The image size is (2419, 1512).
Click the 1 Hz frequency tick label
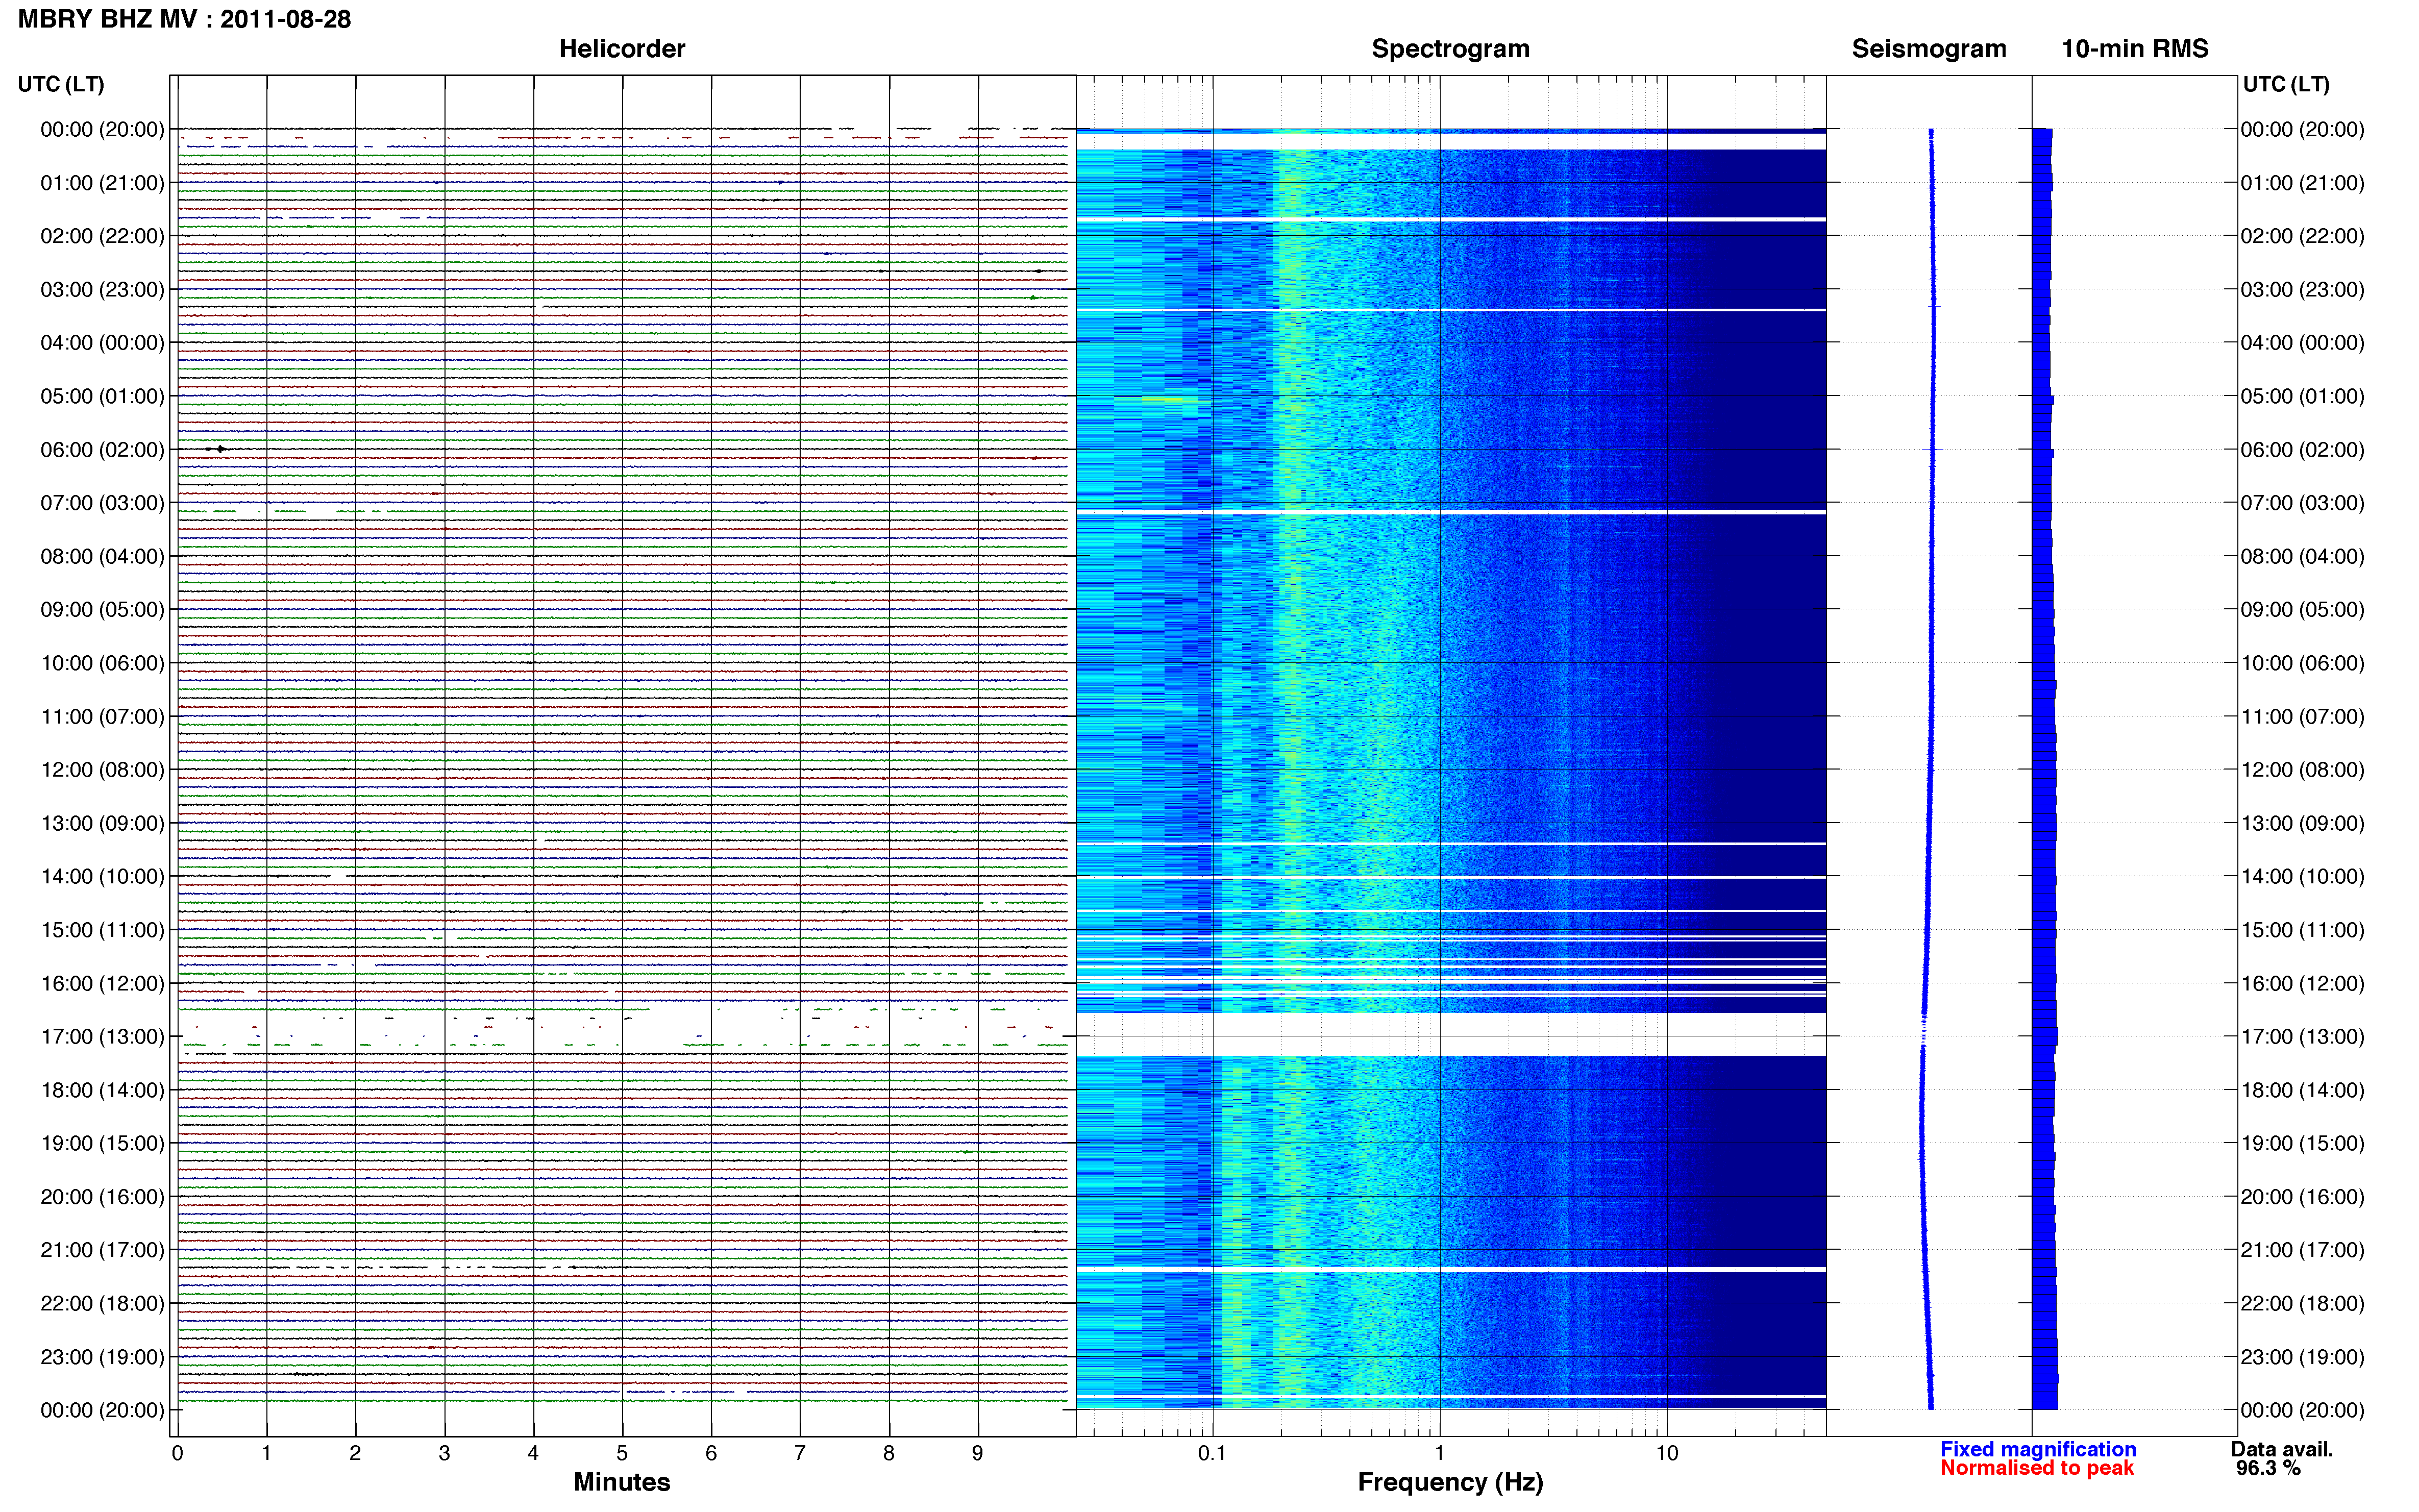(x=1439, y=1453)
